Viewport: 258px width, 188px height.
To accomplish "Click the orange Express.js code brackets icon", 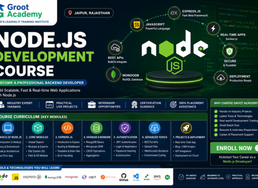I will [x=67, y=128].
